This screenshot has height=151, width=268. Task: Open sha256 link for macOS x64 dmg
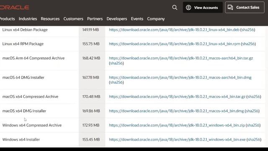click(x=252, y=111)
